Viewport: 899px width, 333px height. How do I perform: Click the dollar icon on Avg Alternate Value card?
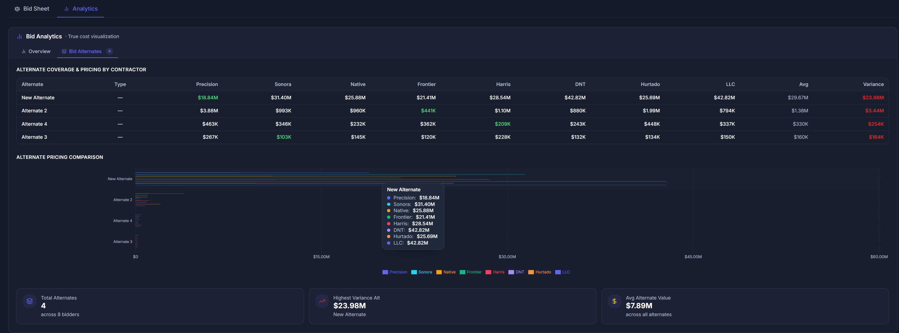pyautogui.click(x=614, y=301)
